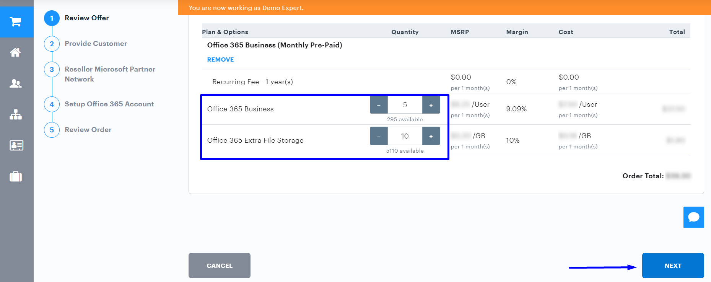Open the shopping cart sidebar icon
Image resolution: width=711 pixels, height=282 pixels.
click(16, 22)
